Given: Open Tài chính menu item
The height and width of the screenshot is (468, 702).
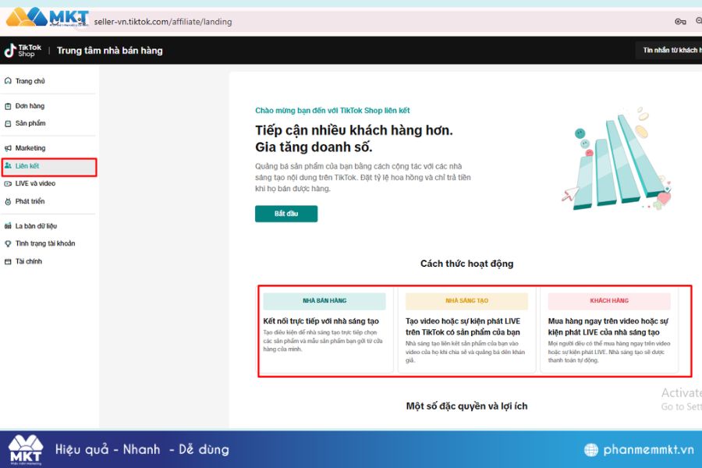Looking at the screenshot, I should 29,261.
